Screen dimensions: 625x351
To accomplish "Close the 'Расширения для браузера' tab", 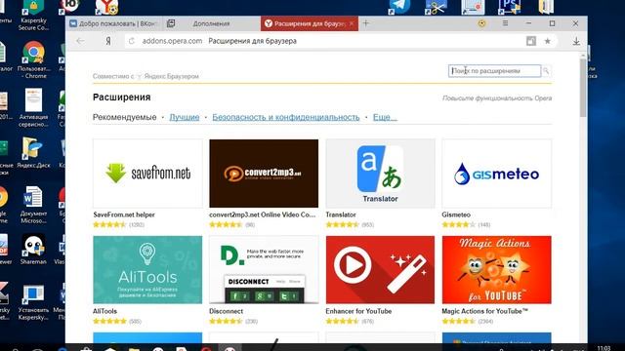I will coord(352,23).
